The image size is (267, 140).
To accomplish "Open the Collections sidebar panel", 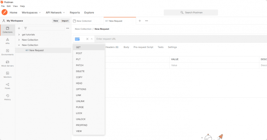I will [x=8, y=30].
